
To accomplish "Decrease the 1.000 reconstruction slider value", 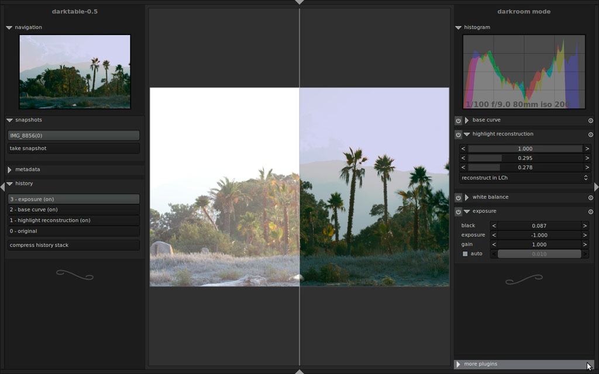I will [x=463, y=149].
